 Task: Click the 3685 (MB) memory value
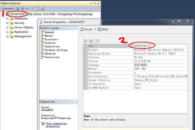point(140,69)
